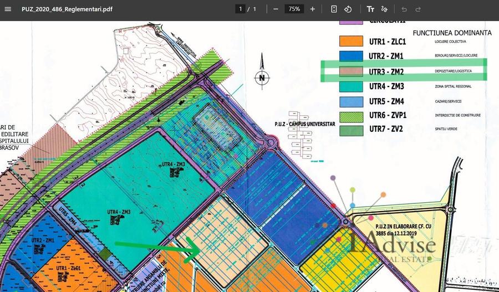This screenshot has width=499, height=292.
Task: Click the page number input field
Action: click(241, 9)
